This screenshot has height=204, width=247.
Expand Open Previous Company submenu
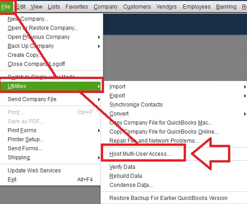(50, 37)
